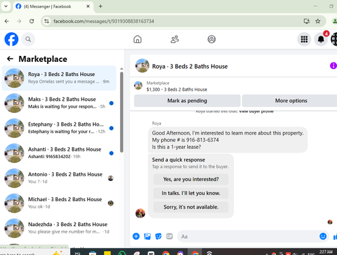Open a new browser tab with plus
337x255 pixels.
pos(100,6)
